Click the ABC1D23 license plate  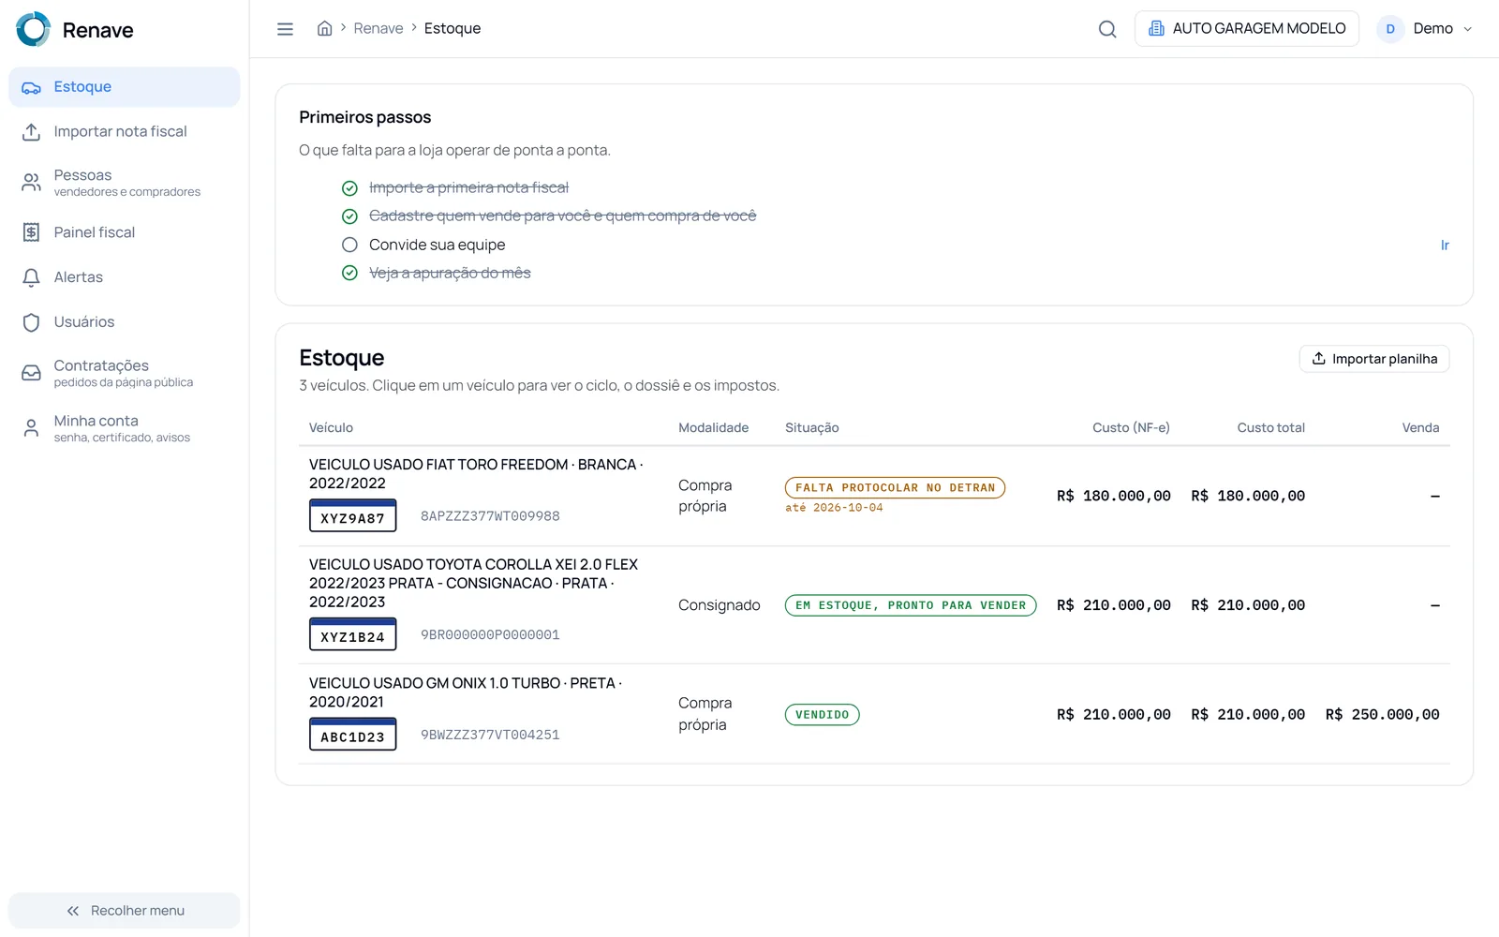point(353,734)
